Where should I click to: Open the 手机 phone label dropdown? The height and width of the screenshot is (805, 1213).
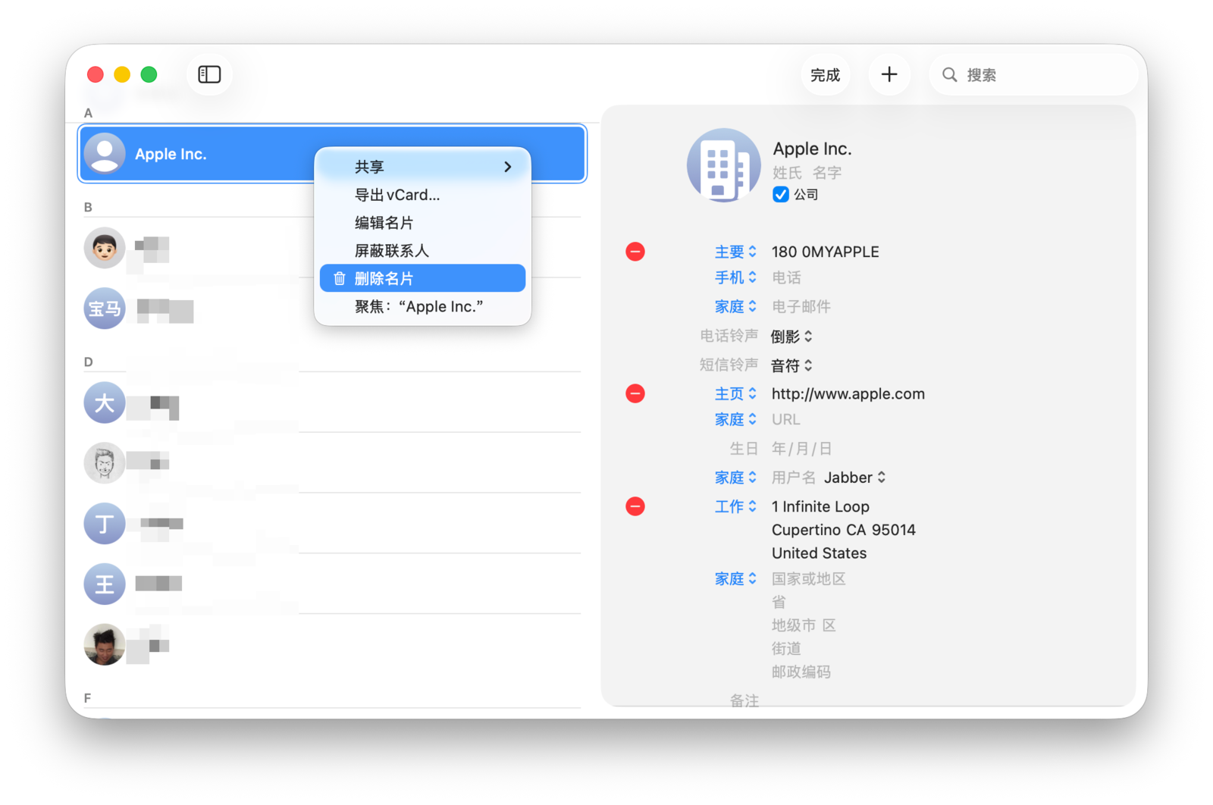pos(735,277)
